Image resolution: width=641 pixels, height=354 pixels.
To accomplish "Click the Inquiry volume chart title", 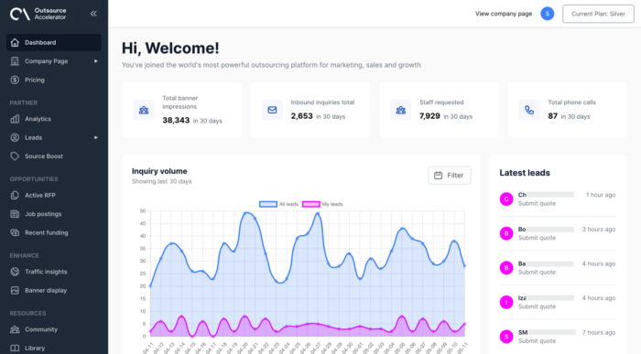I will [x=159, y=171].
